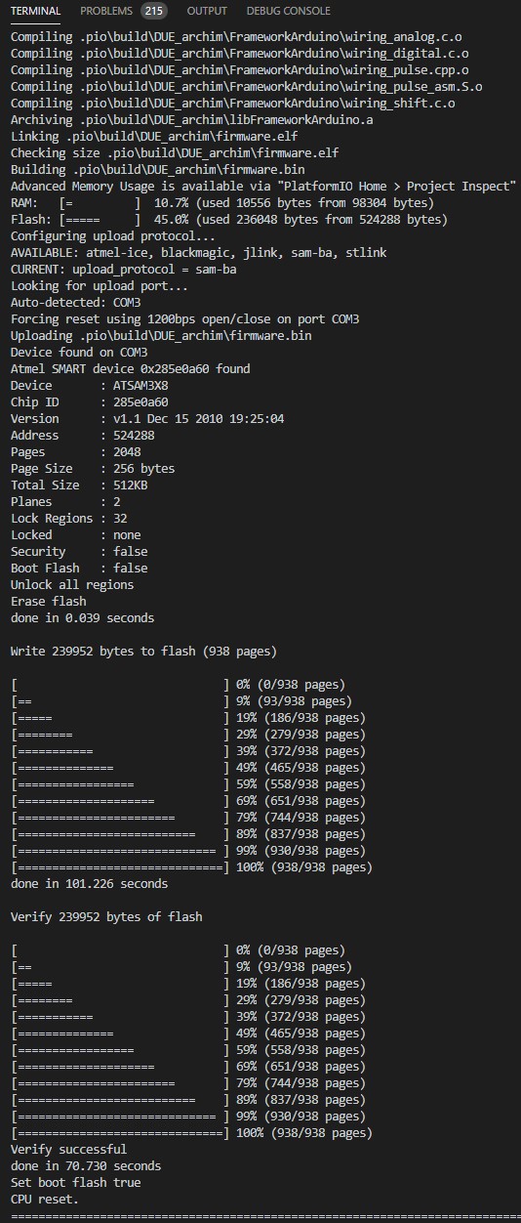Click the CPU reset. line

(x=45, y=1200)
